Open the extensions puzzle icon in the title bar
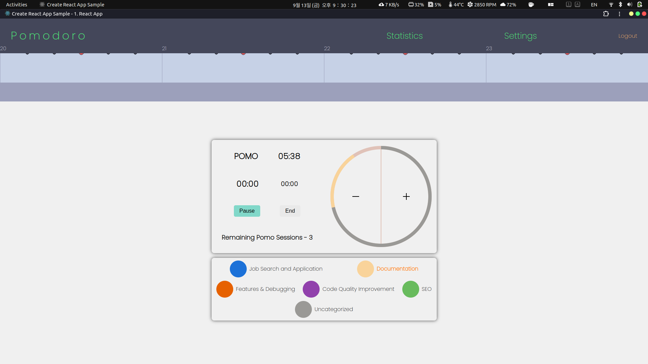This screenshot has height=364, width=648. [606, 14]
